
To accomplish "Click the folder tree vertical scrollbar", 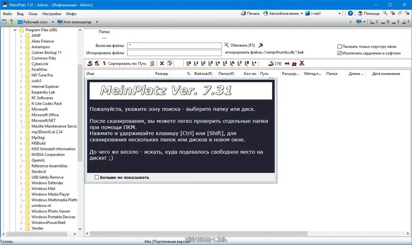I will (x=80, y=112).
